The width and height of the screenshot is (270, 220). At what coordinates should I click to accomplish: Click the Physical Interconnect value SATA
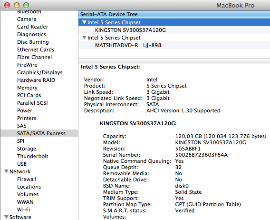pyautogui.click(x=153, y=104)
